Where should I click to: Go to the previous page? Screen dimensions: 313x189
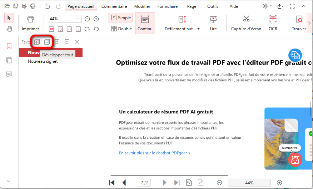click(124, 183)
